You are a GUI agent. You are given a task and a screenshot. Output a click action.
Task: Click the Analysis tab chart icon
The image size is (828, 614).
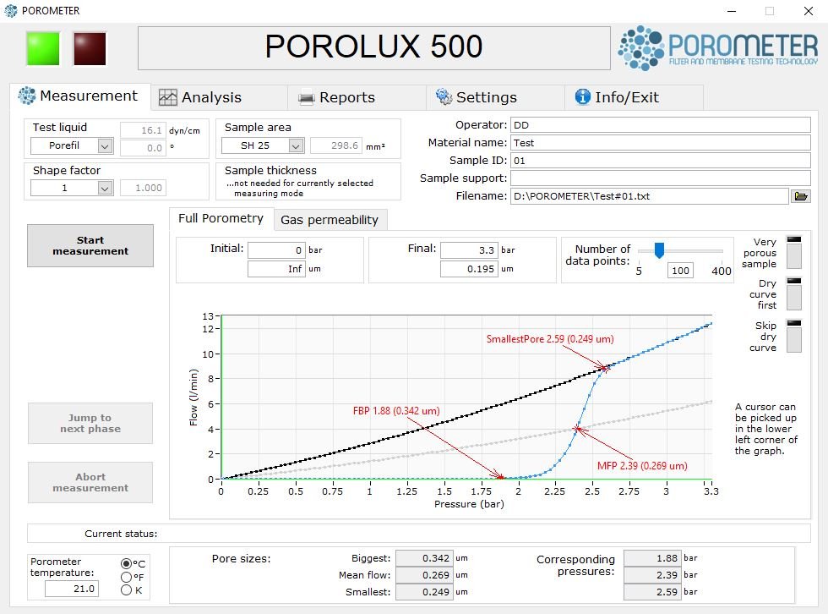click(168, 97)
